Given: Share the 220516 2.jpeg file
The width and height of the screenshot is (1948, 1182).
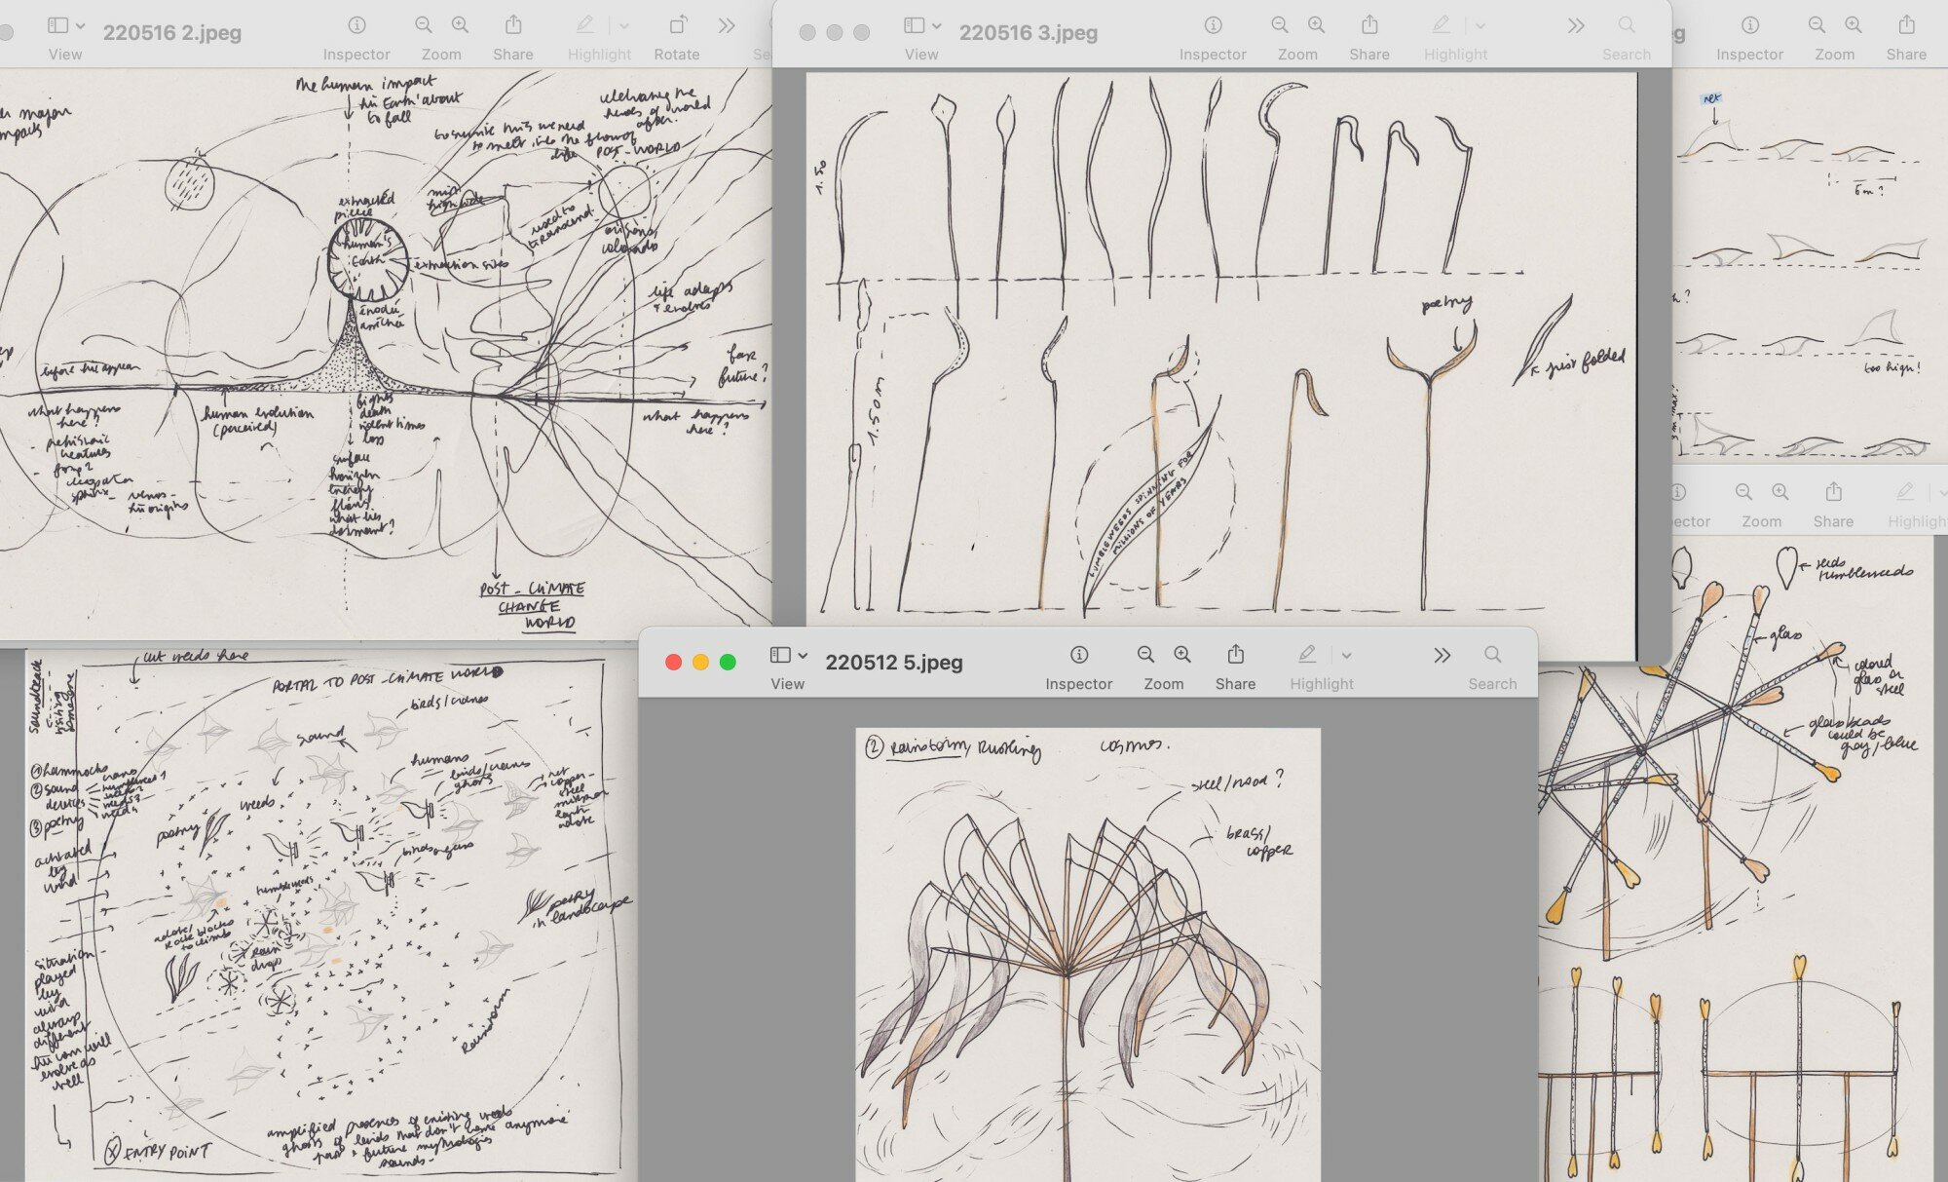Looking at the screenshot, I should tap(512, 26).
